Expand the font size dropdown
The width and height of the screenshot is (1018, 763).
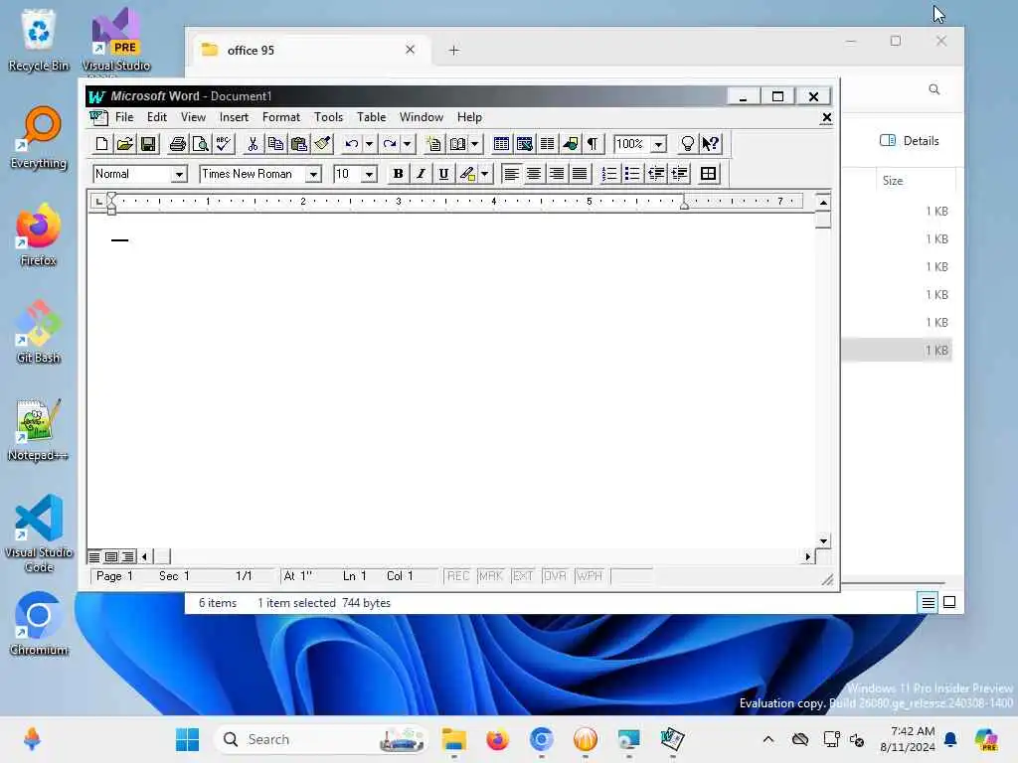pyautogui.click(x=369, y=175)
